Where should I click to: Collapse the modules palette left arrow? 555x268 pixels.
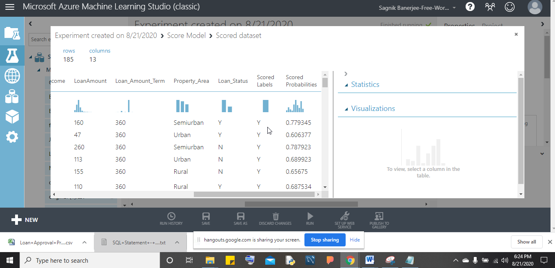tap(30, 24)
